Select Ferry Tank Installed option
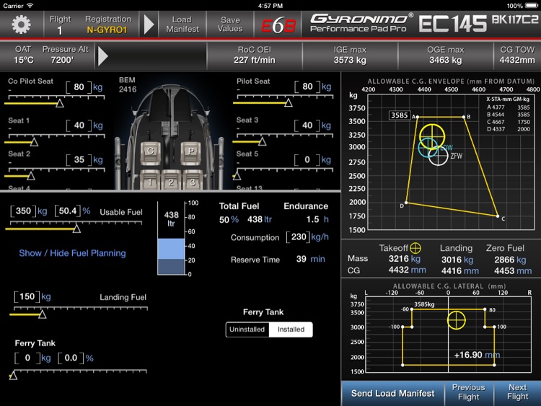The width and height of the screenshot is (541, 406). pyautogui.click(x=291, y=330)
